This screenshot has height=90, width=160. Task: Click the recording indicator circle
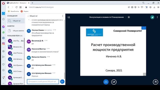click(x=129, y=17)
